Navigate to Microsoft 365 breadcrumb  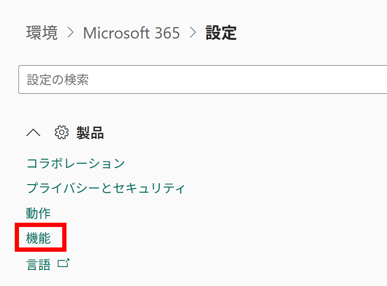131,33
